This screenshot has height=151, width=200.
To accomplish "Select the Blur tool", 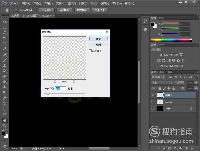I will click(x=5, y=87).
